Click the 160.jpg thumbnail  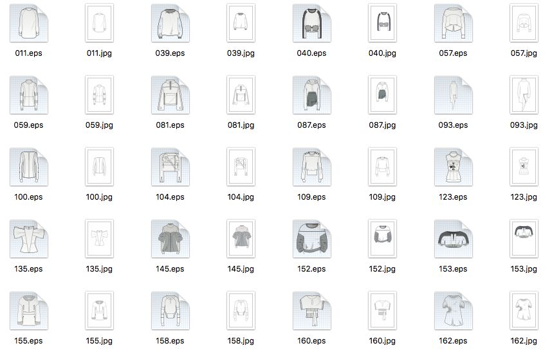(x=382, y=311)
